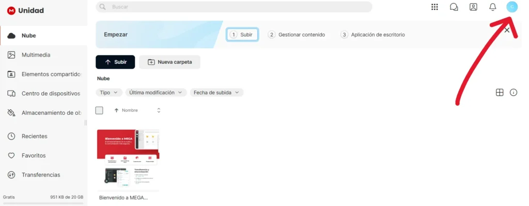This screenshot has height=206, width=529.
Task: Open the Bienvenido a MEGA thumbnail
Action: (128, 160)
